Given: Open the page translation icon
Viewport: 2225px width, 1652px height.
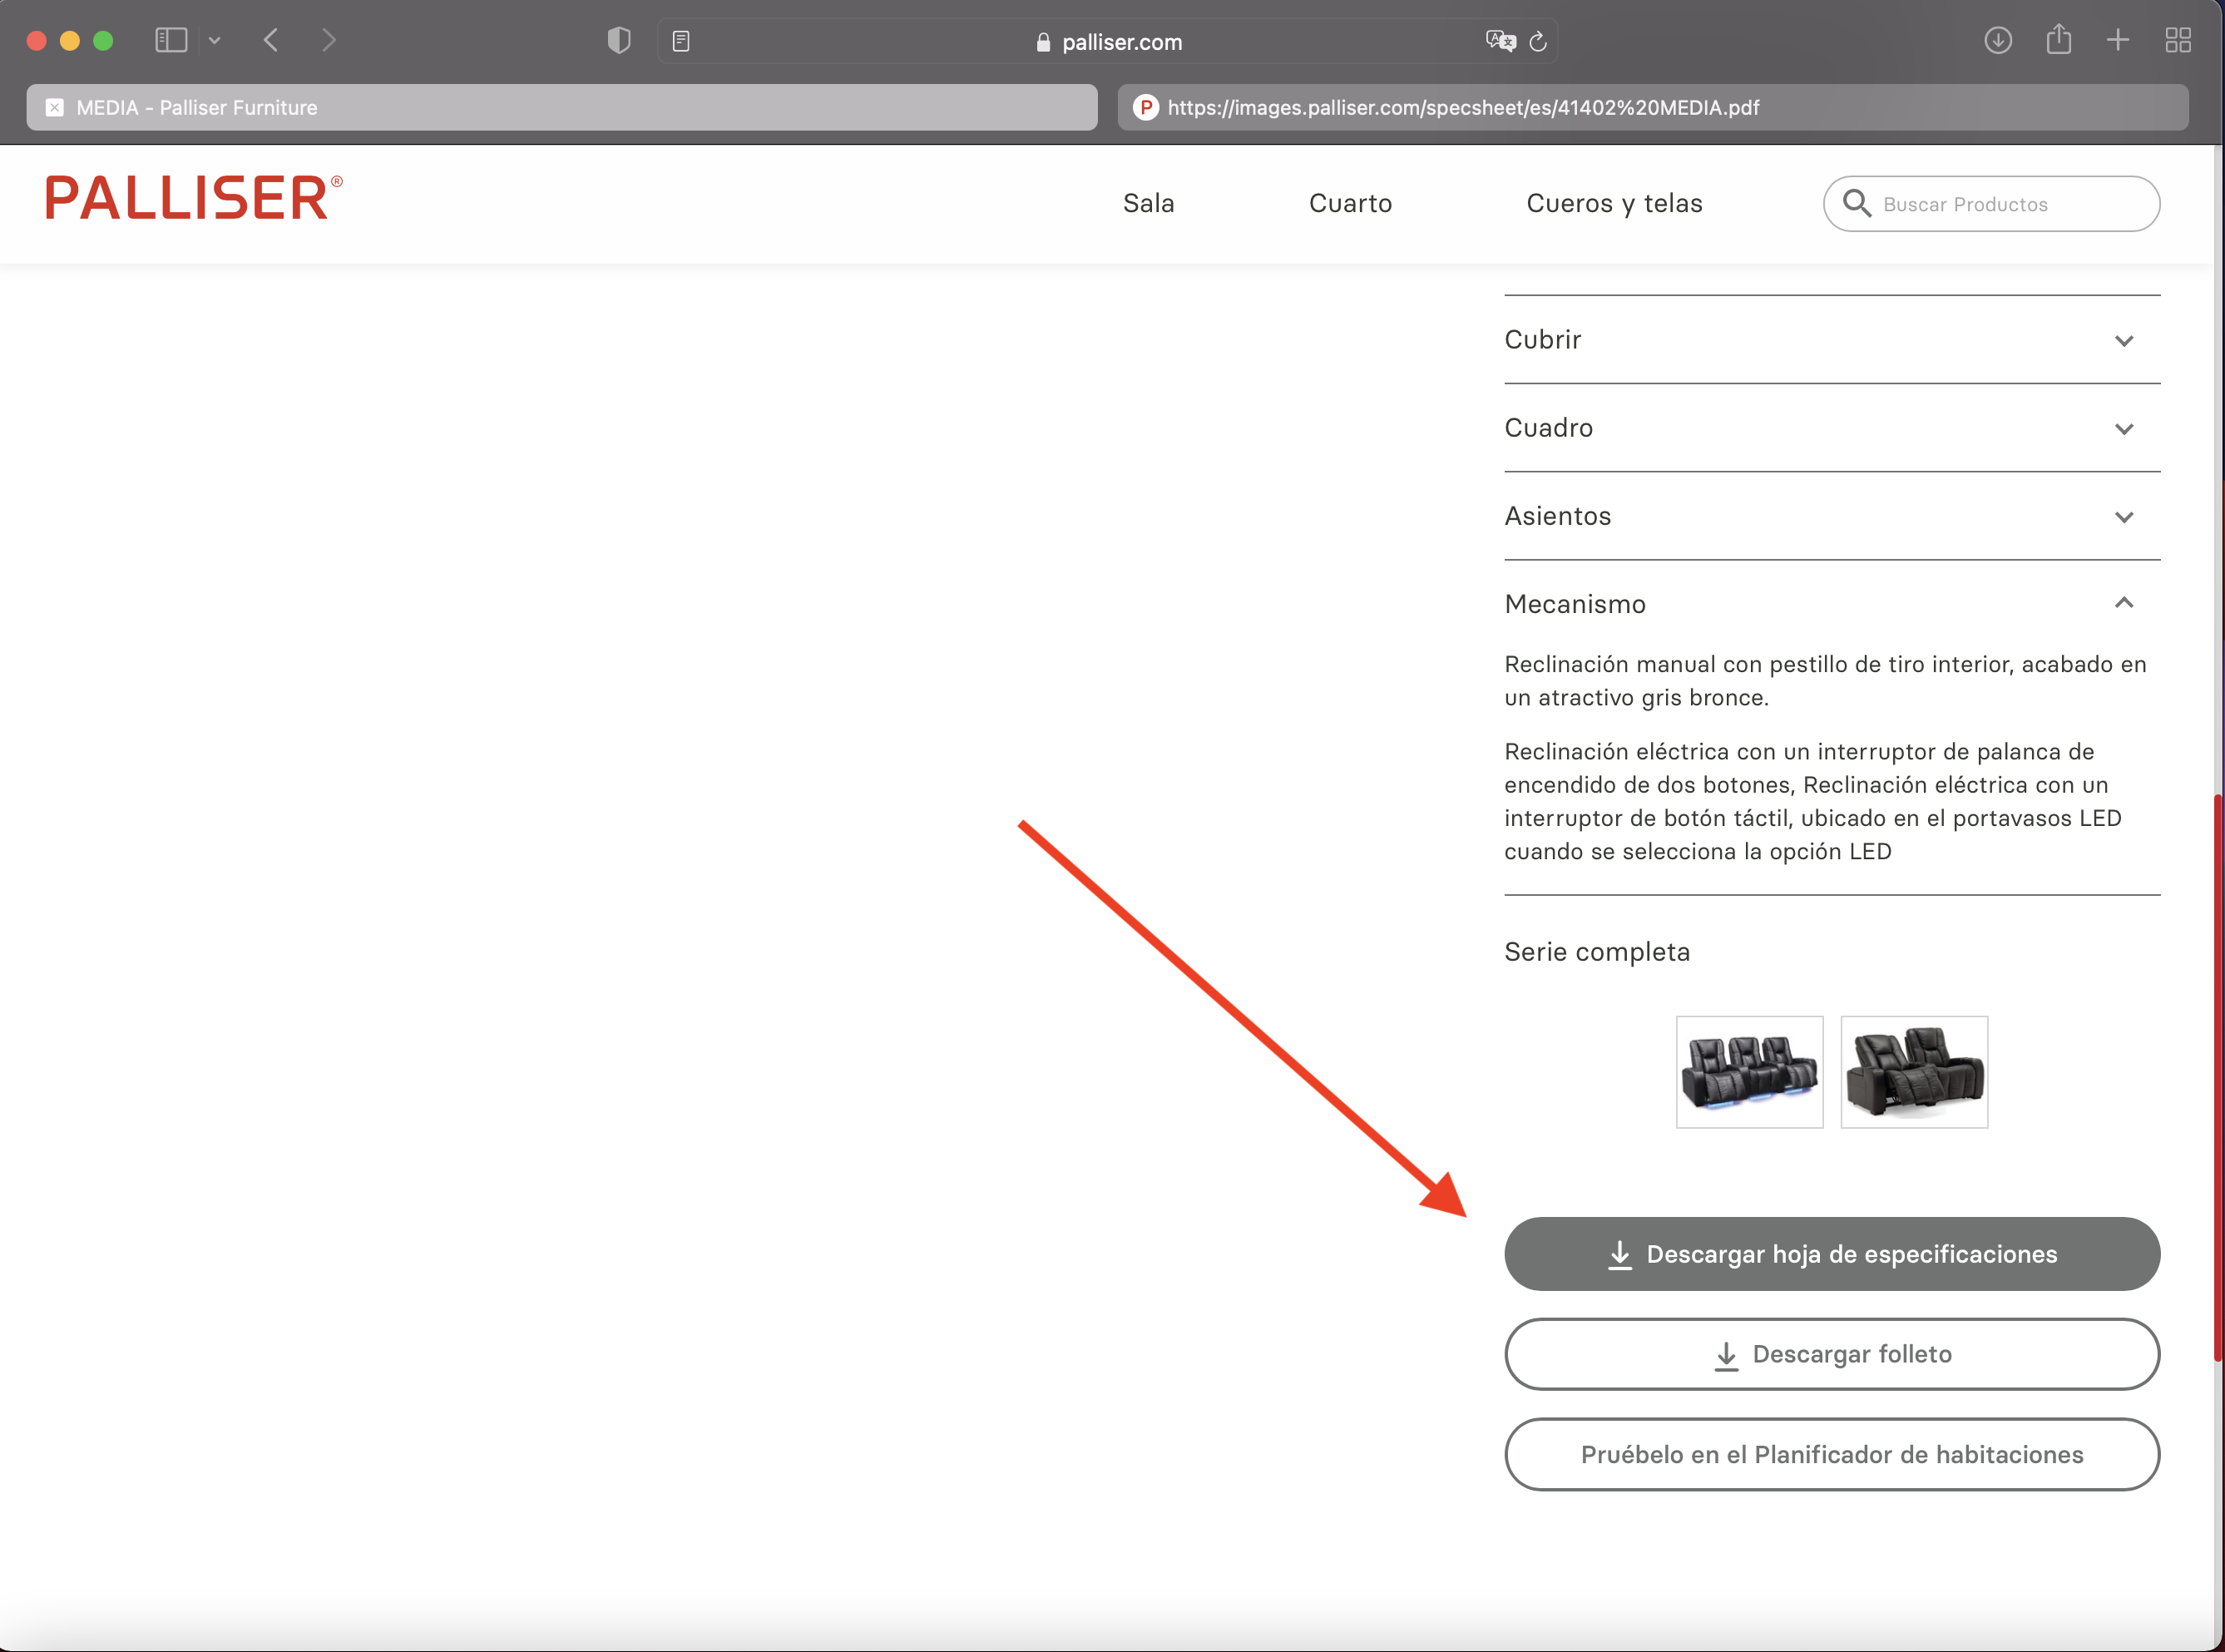Looking at the screenshot, I should (x=1500, y=41).
